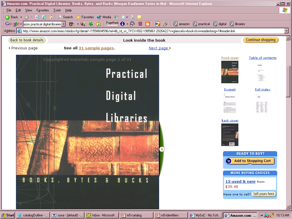Click the Print icon in the toolbar
Screen dimensions: 292x219
point(132,17)
